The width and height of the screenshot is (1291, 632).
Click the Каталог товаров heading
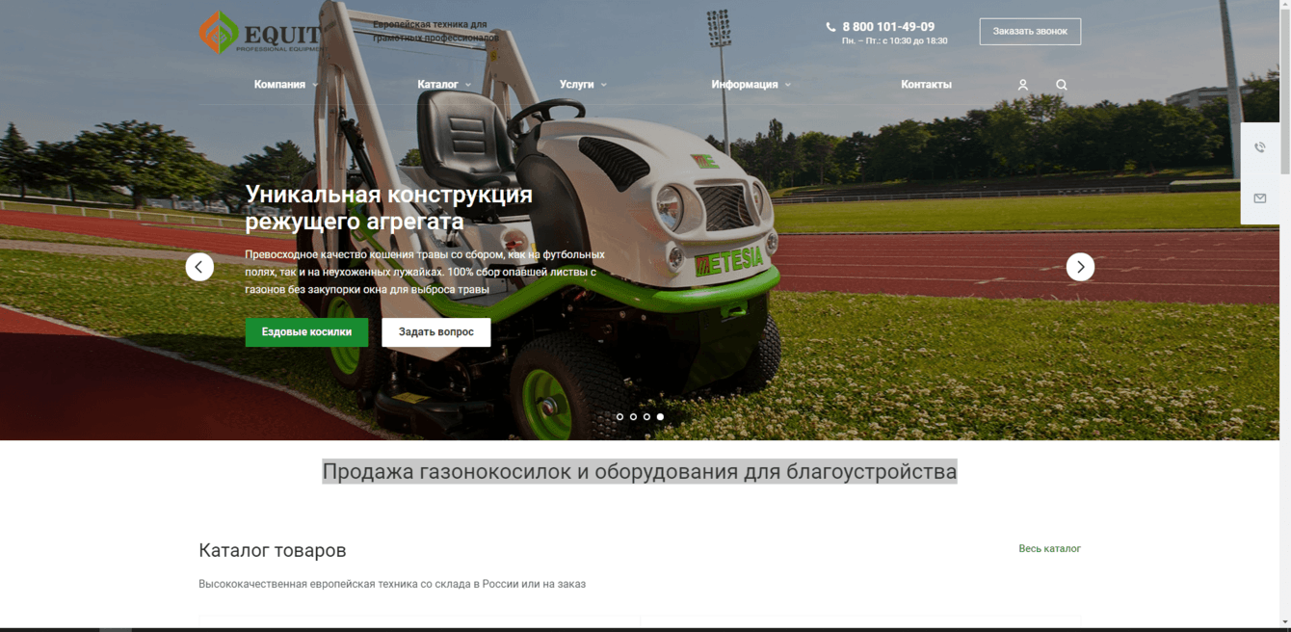(273, 551)
